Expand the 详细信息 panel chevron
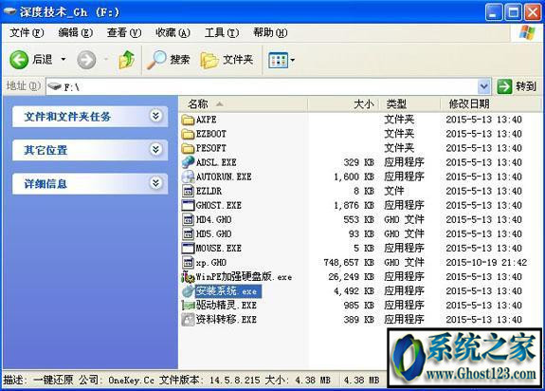 (x=156, y=183)
